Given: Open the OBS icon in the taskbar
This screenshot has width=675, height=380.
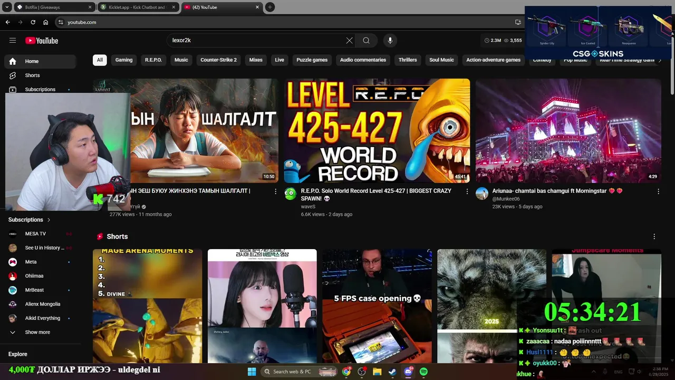Looking at the screenshot, I should [362, 372].
